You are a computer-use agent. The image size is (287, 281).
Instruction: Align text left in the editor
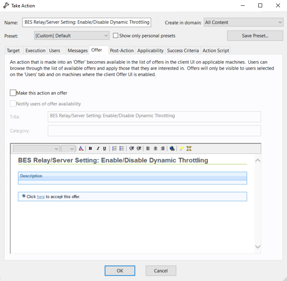pos(148,149)
